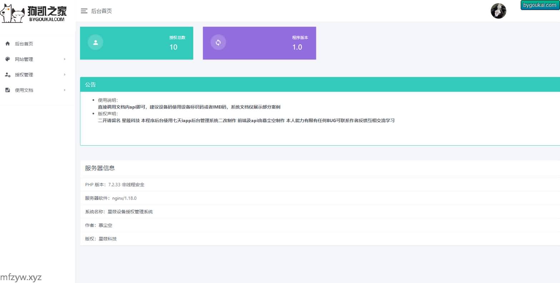Click the refresh icon on 程序版本 card
The image size is (560, 283).
click(218, 43)
